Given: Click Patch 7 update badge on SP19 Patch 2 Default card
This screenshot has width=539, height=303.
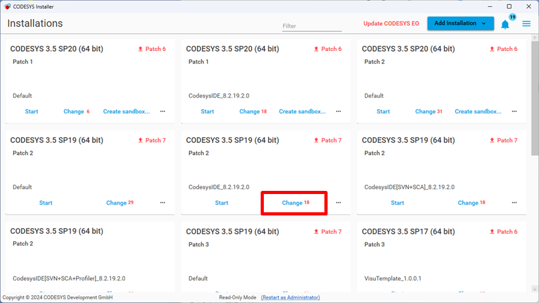Looking at the screenshot, I should click(152, 140).
